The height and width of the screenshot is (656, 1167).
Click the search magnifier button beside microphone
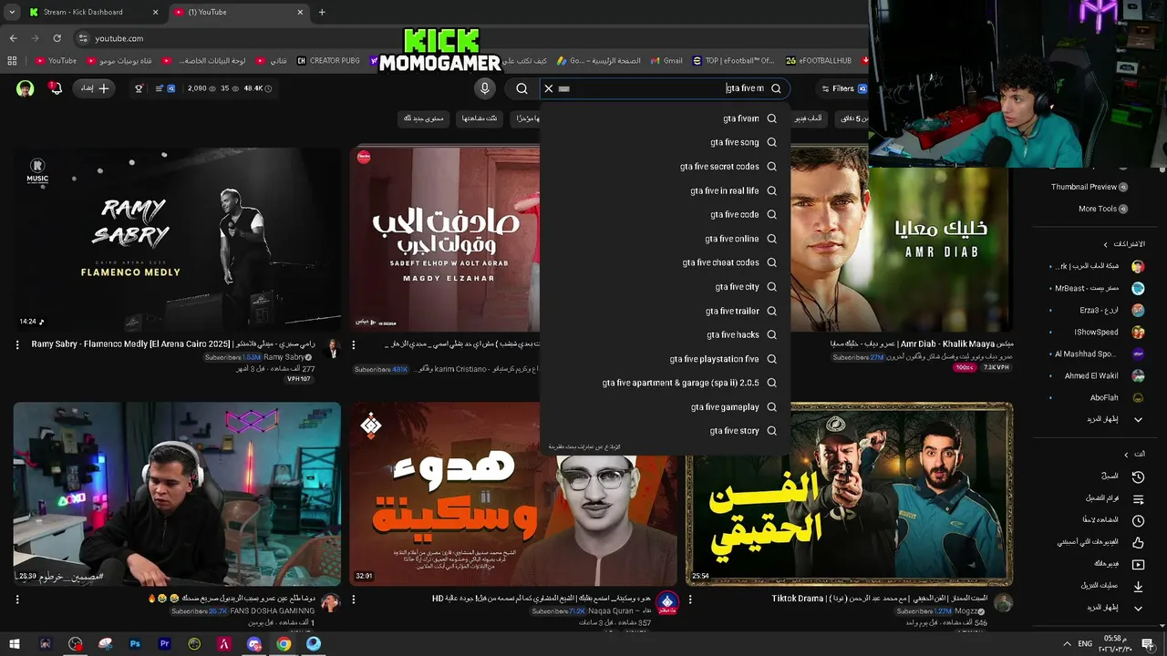point(522,88)
